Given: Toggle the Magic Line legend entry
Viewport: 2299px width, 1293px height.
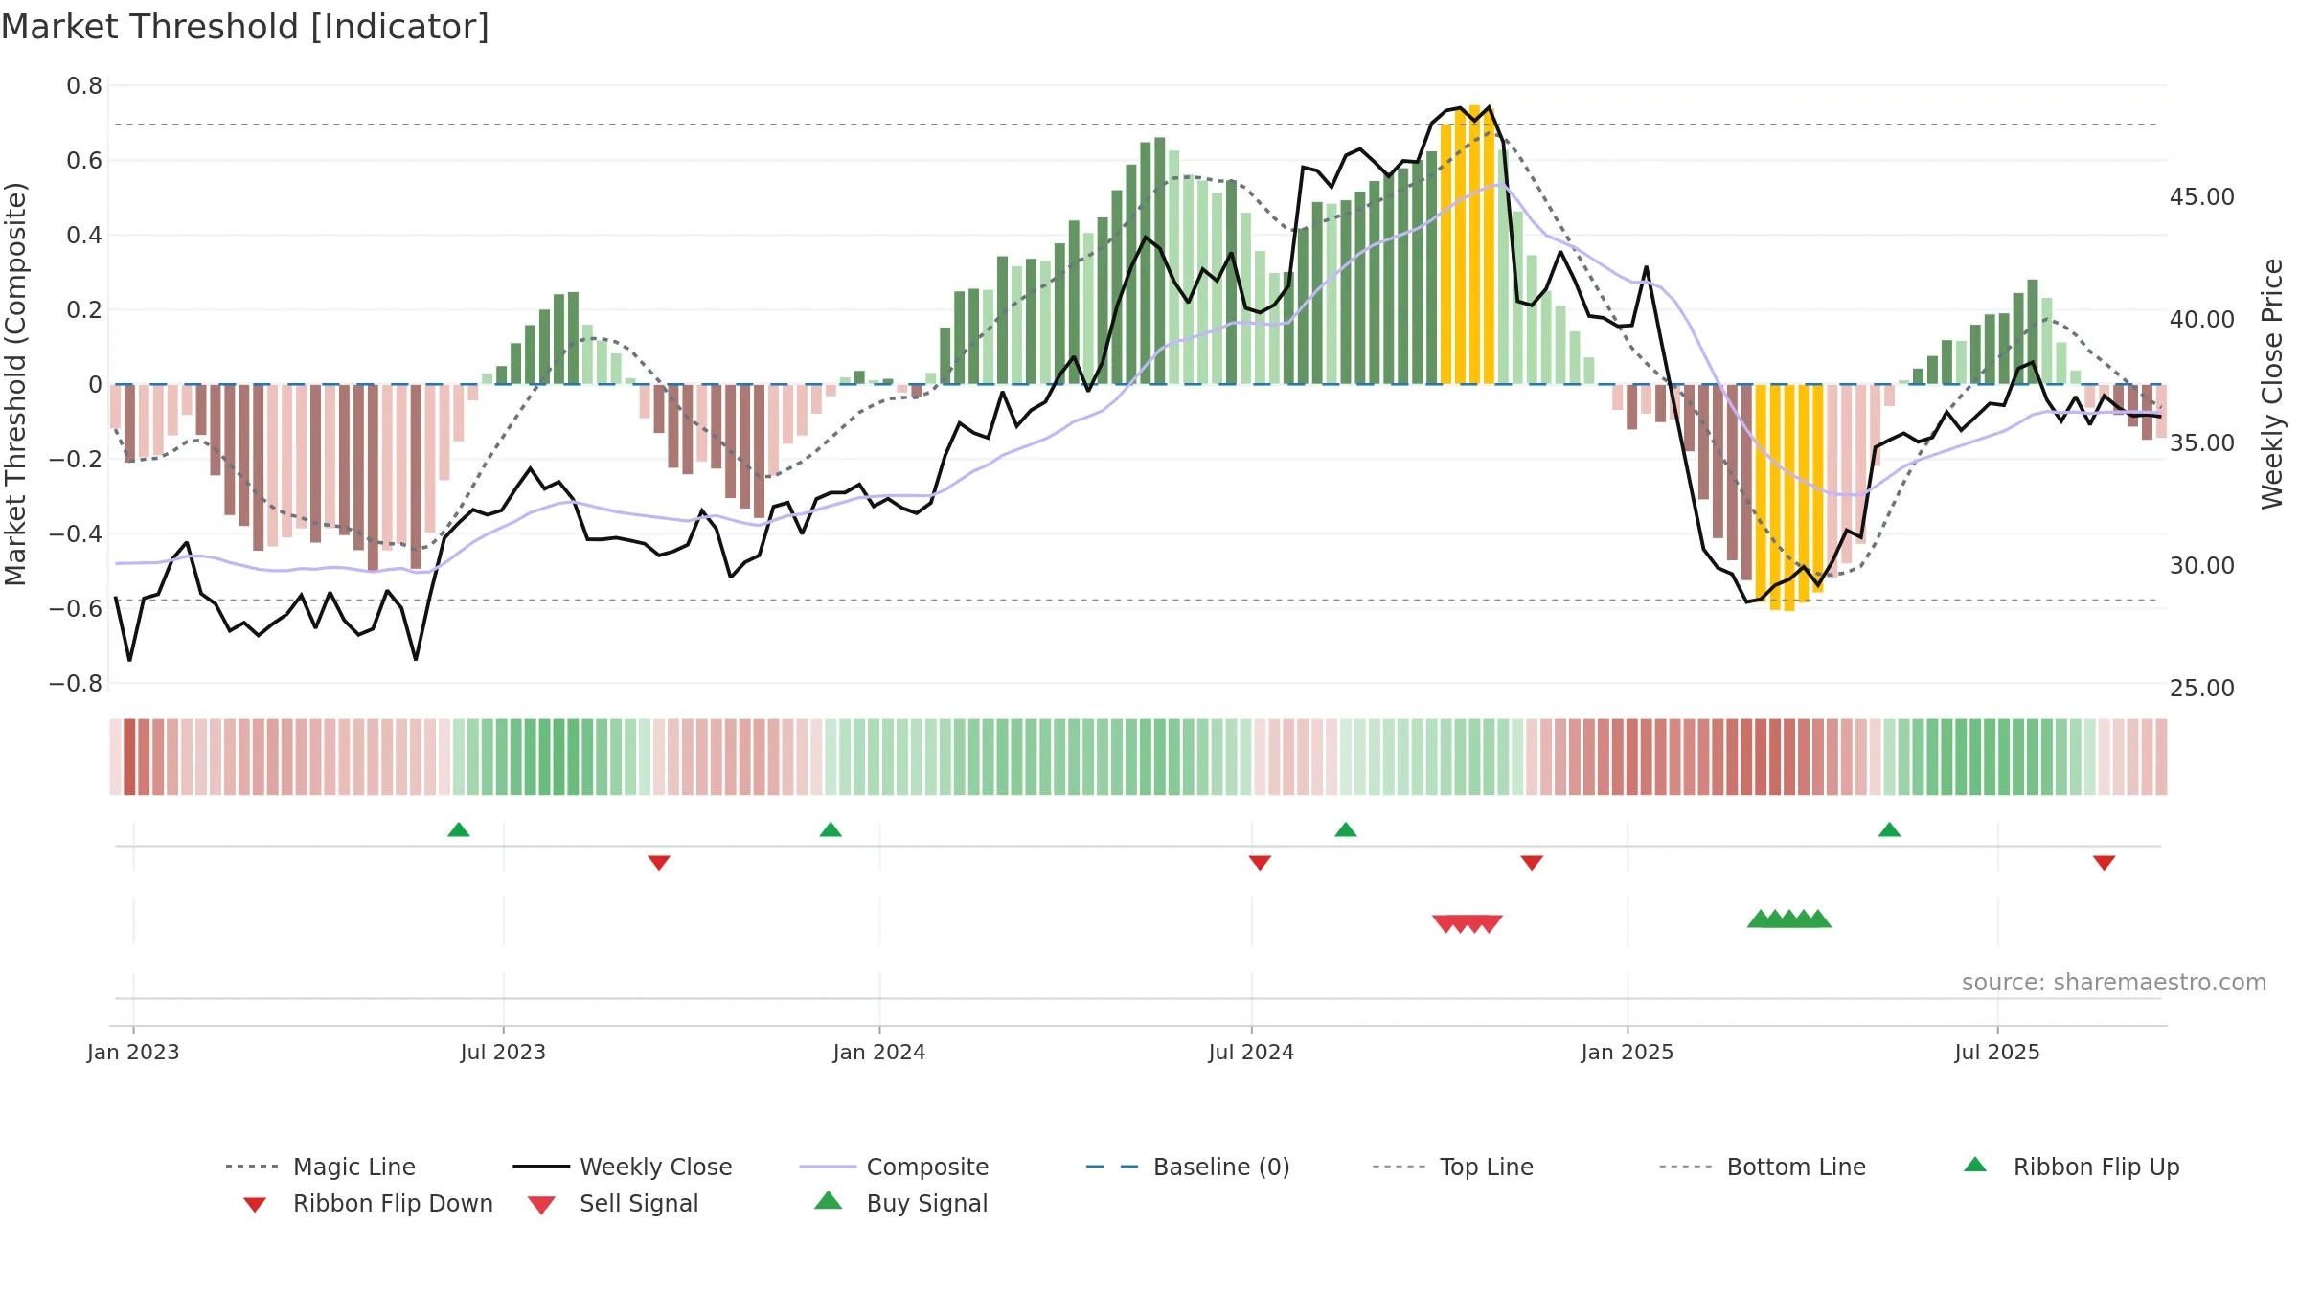Looking at the screenshot, I should (320, 1167).
